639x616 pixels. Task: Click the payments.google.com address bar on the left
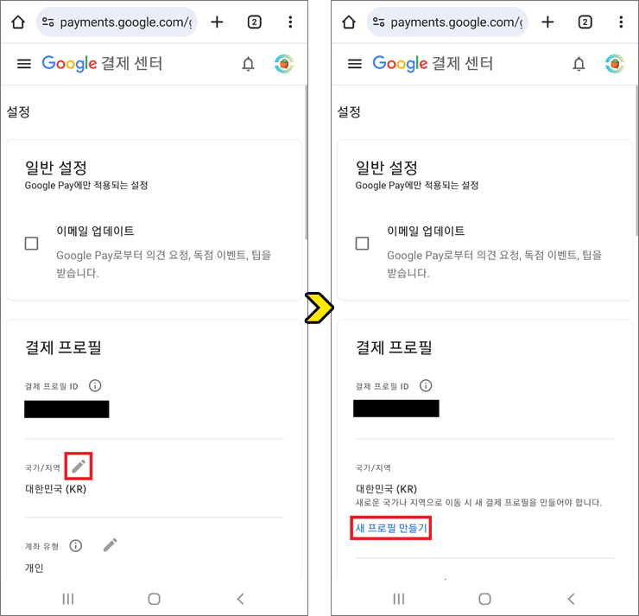[117, 22]
